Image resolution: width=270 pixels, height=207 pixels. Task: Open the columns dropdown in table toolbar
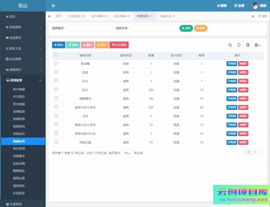(x=258, y=45)
